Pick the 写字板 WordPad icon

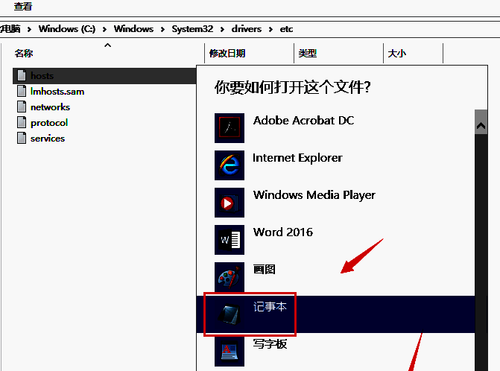[230, 352]
